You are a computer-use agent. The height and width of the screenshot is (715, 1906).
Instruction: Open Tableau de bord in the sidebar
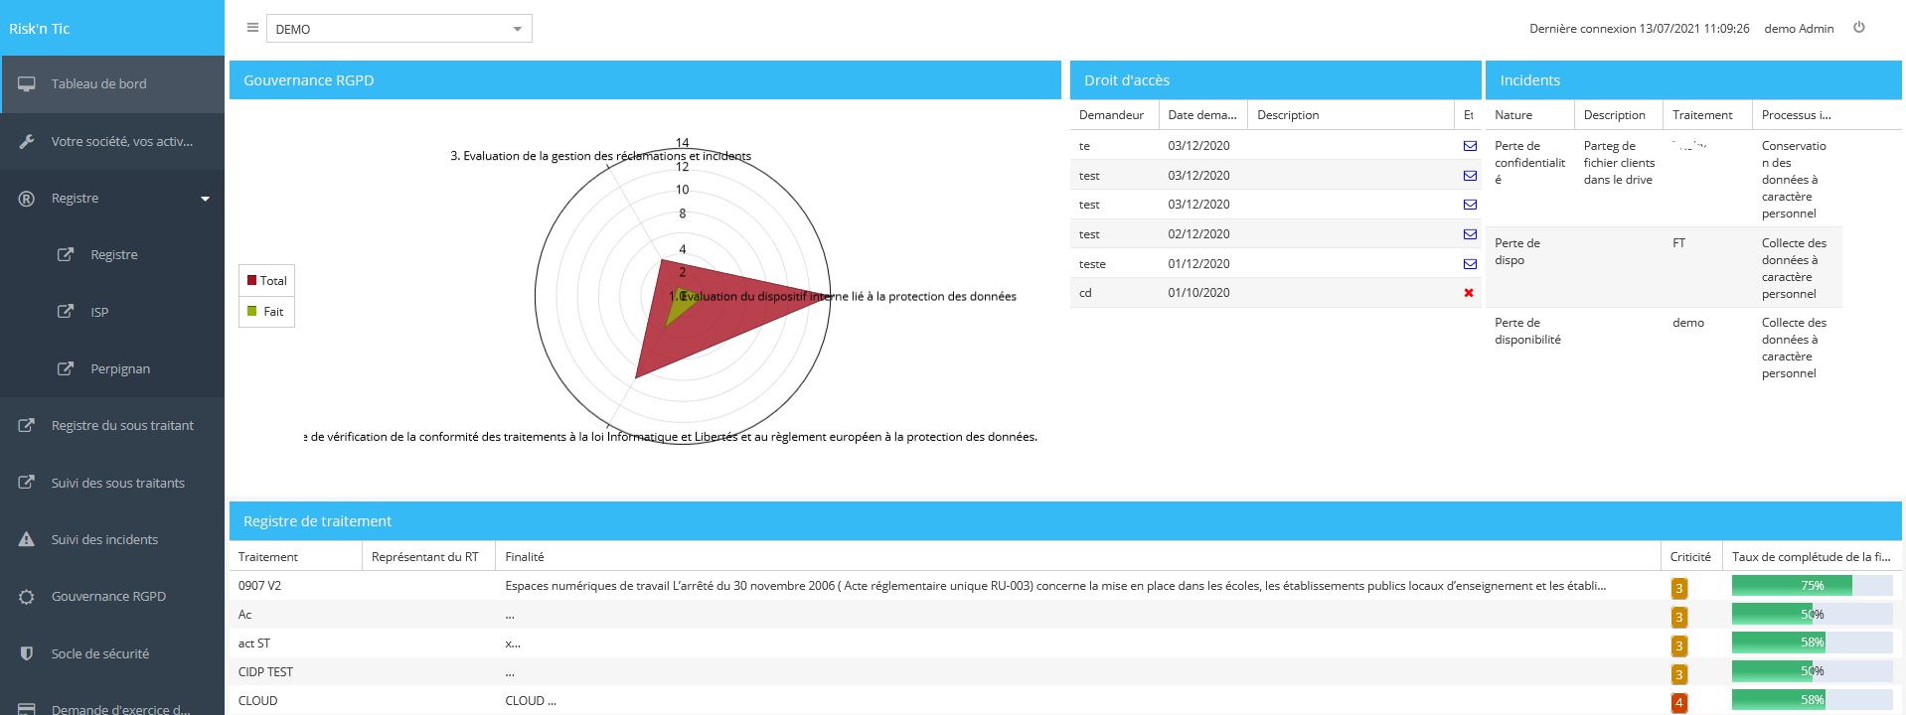coord(98,84)
